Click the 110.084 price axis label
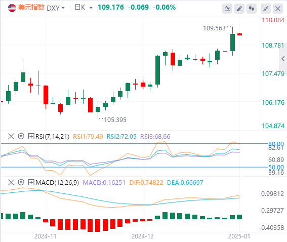 coord(273,20)
